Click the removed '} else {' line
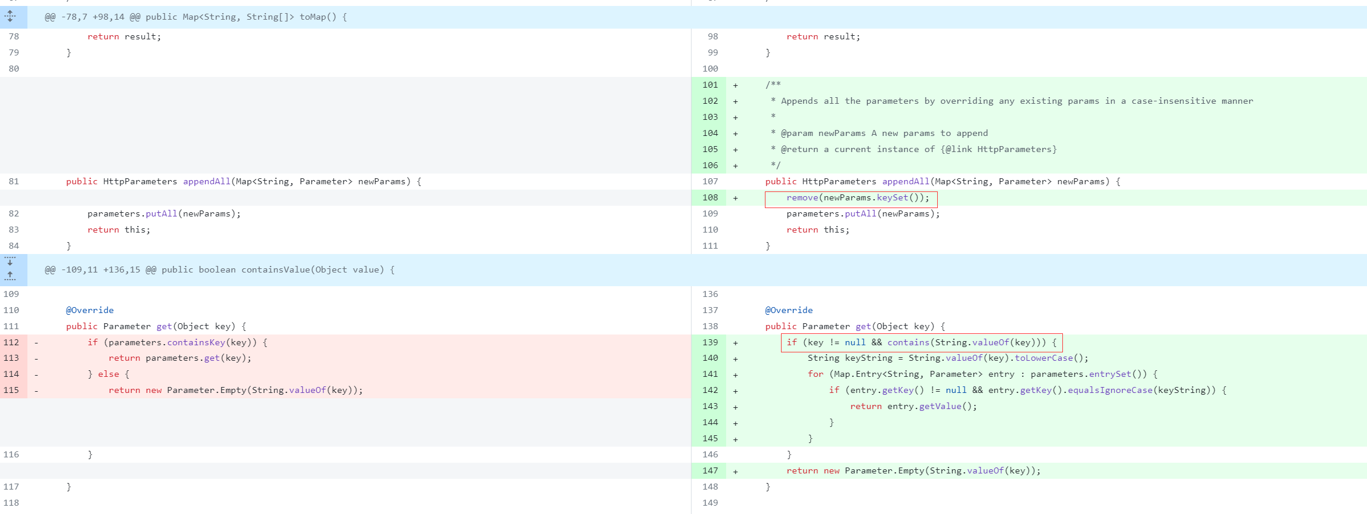1367x514 pixels. point(109,374)
